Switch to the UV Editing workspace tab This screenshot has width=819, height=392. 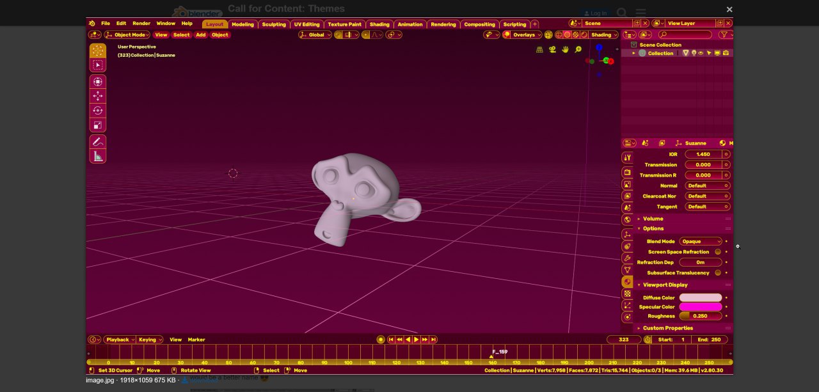pyautogui.click(x=306, y=24)
